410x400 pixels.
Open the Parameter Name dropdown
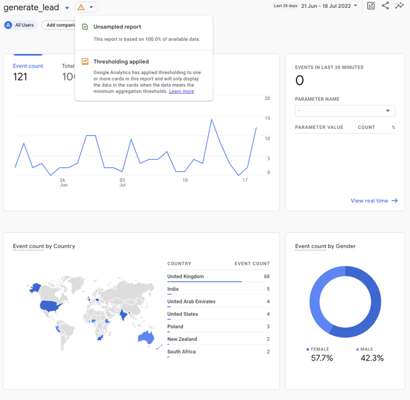pyautogui.click(x=345, y=111)
